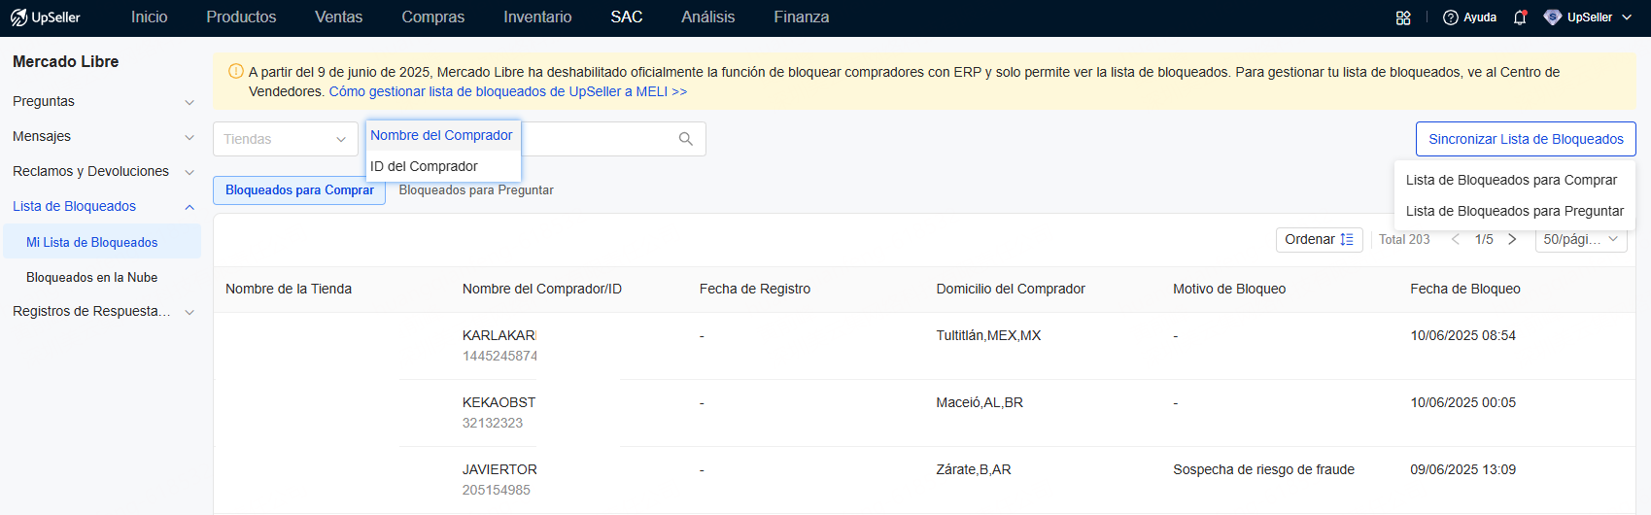Viewport: 1651px width, 515px height.
Task: Click the Fecha de Bloqueo column header
Action: click(1465, 289)
